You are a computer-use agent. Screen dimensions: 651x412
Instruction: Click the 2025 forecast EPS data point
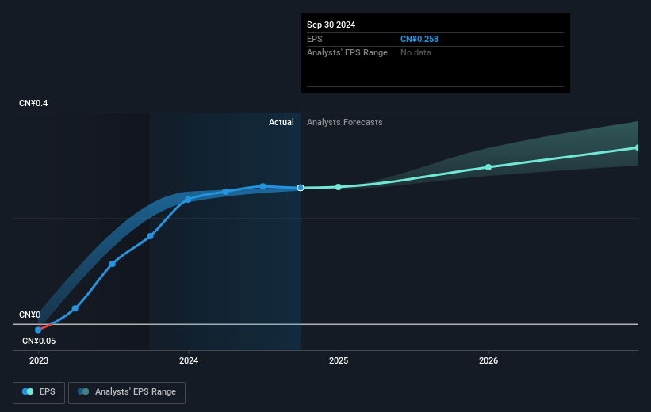pos(339,187)
